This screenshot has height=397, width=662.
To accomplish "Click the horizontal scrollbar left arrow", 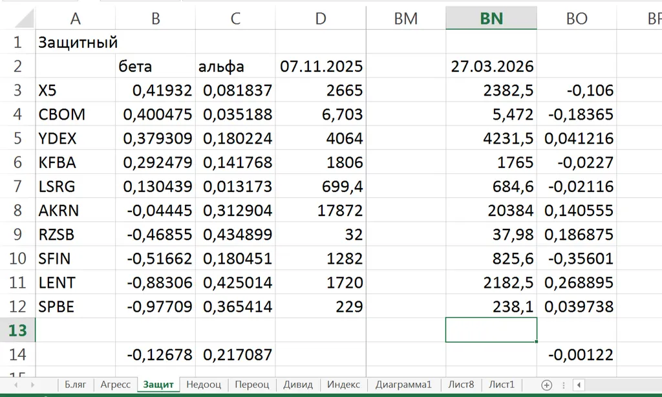I will click(x=579, y=385).
